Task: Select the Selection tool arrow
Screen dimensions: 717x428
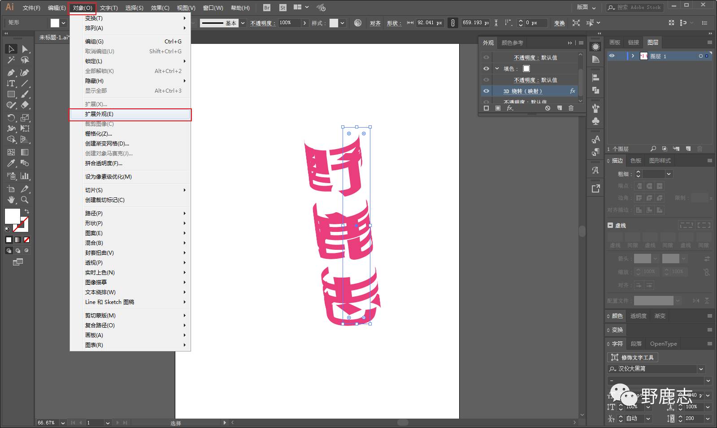Action: click(11, 49)
